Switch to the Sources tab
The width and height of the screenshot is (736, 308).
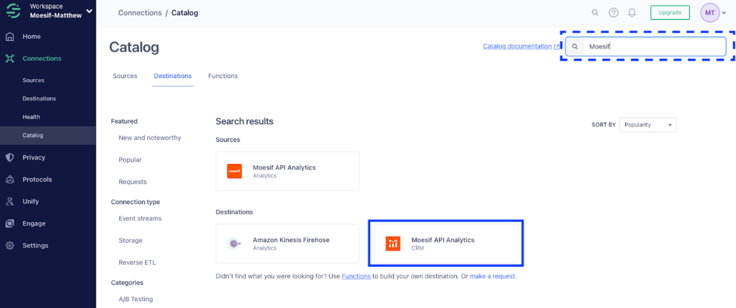125,76
